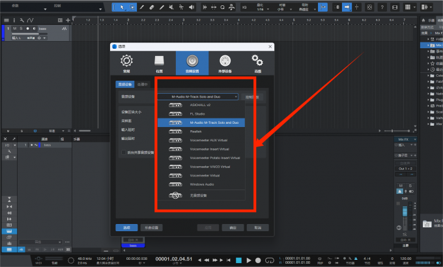
Task: Solo the bass track with the S button
Action: pos(21,29)
